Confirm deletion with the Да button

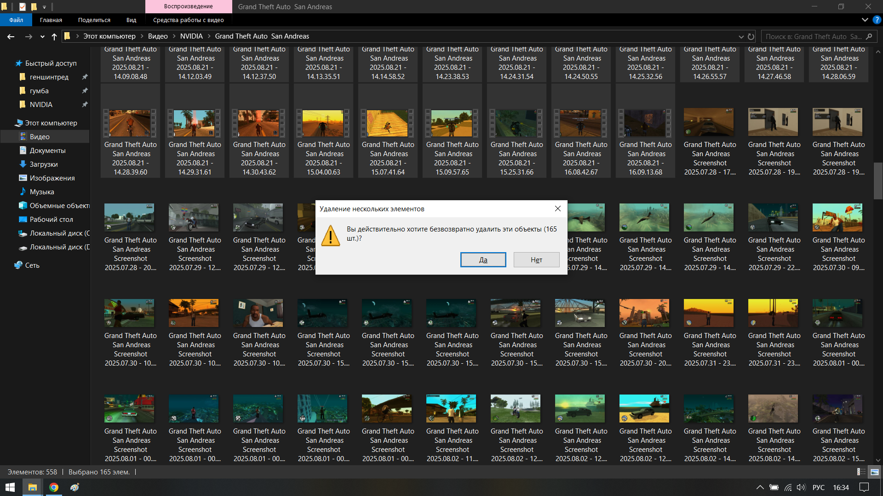483,259
